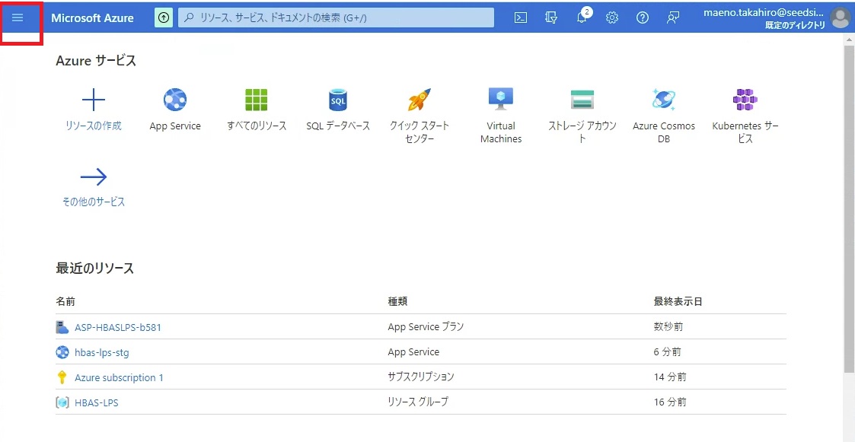Open portal settings gear icon
Image resolution: width=855 pixels, height=442 pixels.
tap(612, 17)
